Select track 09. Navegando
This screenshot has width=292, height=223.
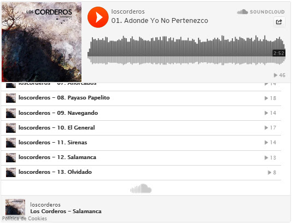point(141,113)
